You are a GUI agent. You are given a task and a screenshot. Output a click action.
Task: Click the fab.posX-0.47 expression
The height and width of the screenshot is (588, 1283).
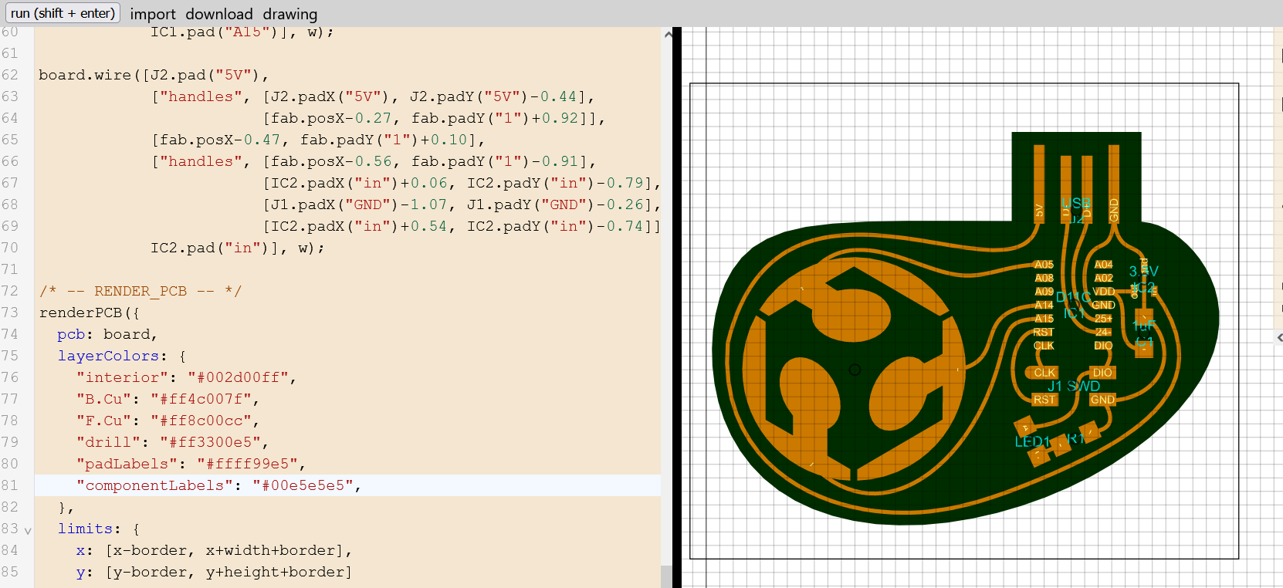tap(220, 140)
